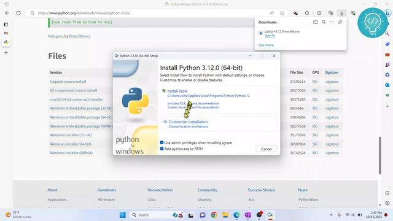393x221 pixels.
Task: Open file link under python-3.12.0-amd64.exe
Action: [x=270, y=36]
